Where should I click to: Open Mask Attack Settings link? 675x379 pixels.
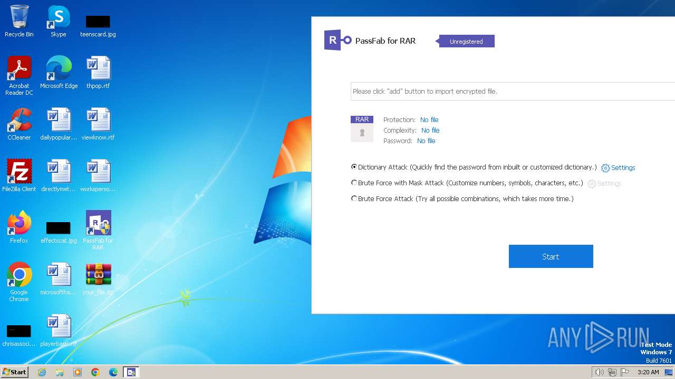pyautogui.click(x=604, y=183)
